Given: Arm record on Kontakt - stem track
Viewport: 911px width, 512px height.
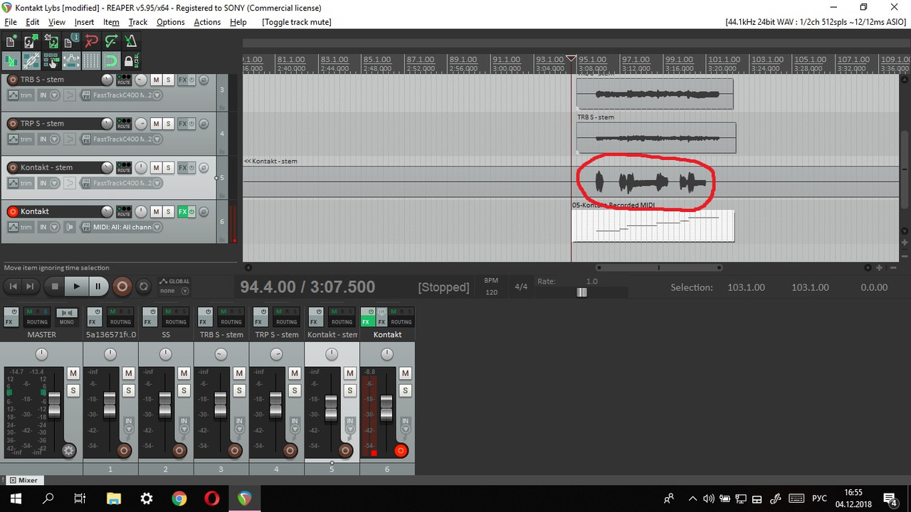Looking at the screenshot, I should pos(12,167).
